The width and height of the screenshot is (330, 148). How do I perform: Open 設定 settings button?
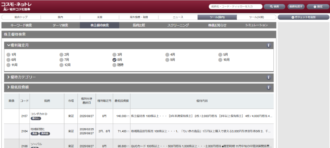coord(318,7)
